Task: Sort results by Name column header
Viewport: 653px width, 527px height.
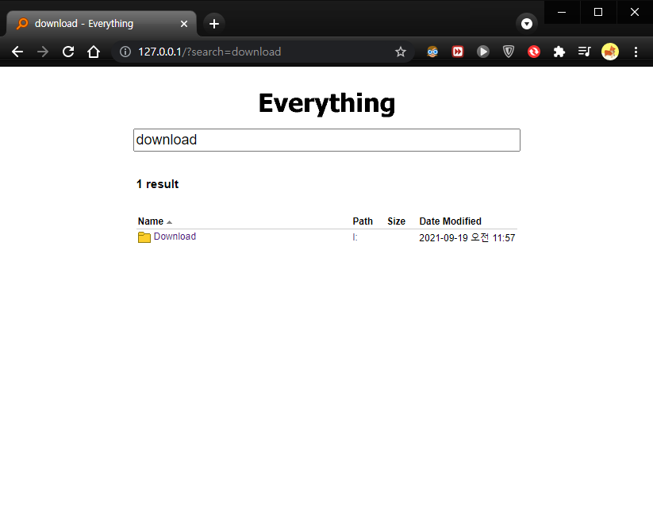Action: pyautogui.click(x=151, y=221)
